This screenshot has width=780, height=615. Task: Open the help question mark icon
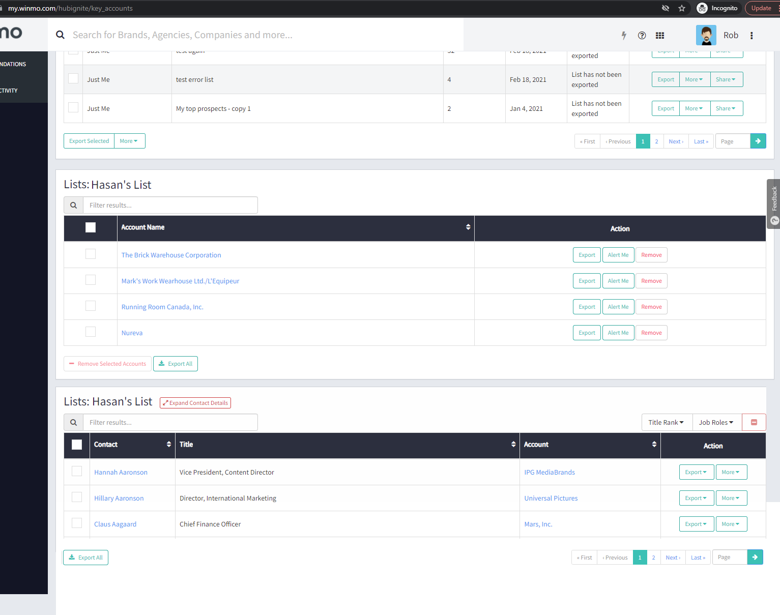click(x=642, y=35)
